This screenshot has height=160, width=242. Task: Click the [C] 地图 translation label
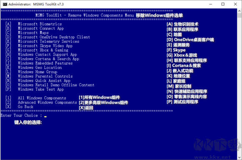coord(174,34)
